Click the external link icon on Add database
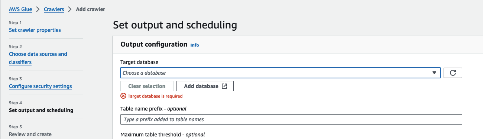 [x=224, y=86]
